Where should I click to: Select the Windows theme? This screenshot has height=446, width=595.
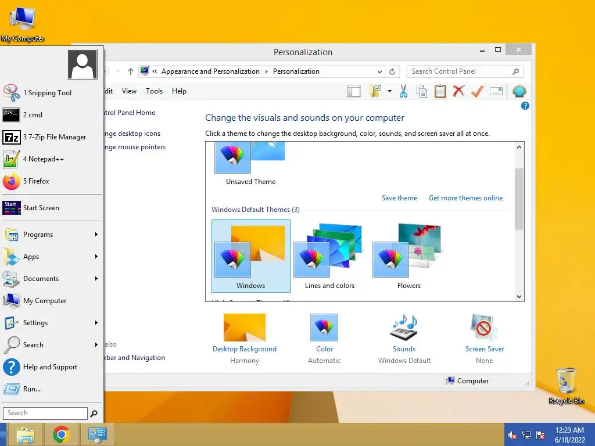(251, 256)
